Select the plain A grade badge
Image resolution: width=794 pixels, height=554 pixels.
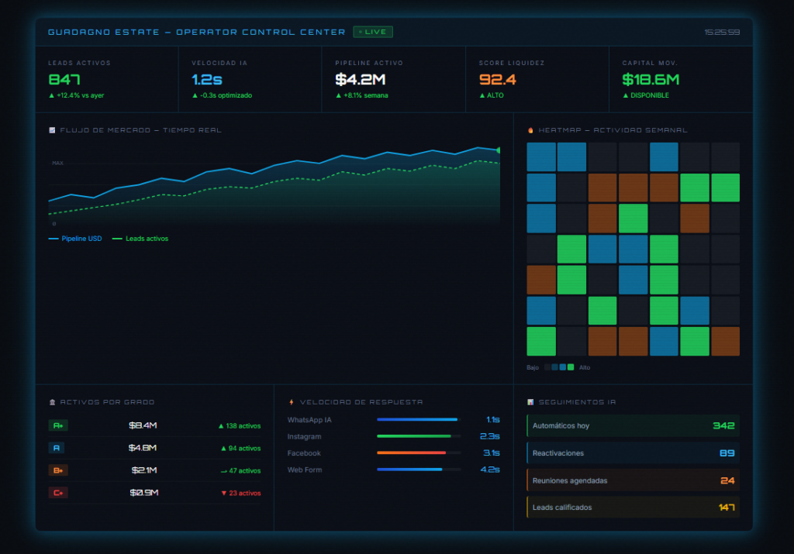coord(56,448)
